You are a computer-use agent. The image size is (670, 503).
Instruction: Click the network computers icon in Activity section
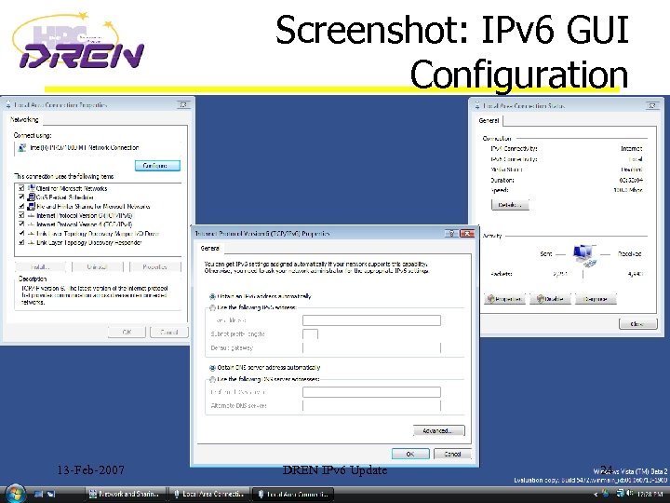[x=584, y=255]
